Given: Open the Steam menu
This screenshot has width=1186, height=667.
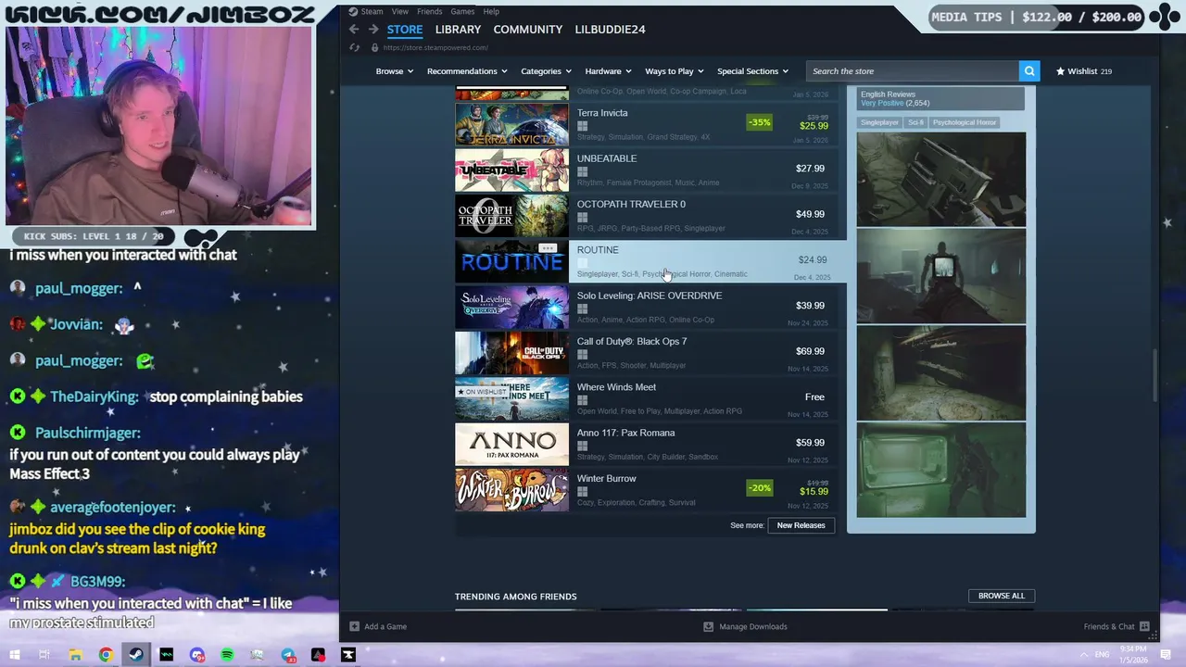Looking at the screenshot, I should coord(372,11).
